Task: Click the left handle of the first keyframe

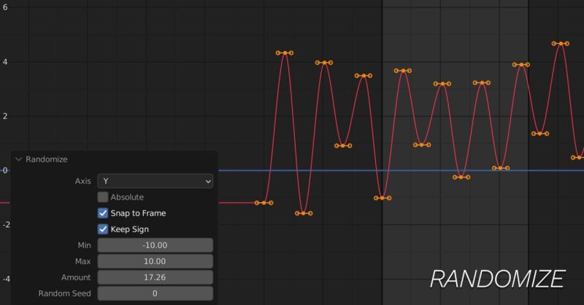Action: click(x=256, y=202)
